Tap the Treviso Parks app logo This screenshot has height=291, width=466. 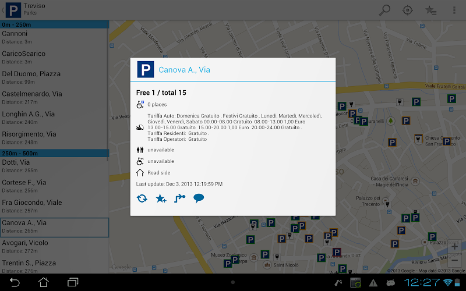[13, 10]
